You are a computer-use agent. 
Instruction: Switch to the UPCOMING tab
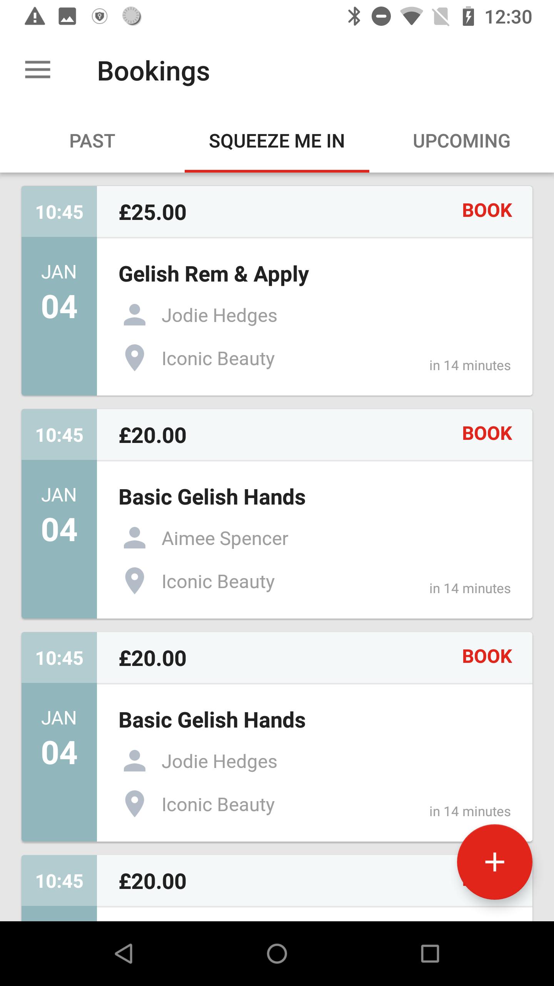coord(462,141)
